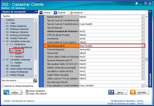The image size is (154, 106).
Task: Click the search magnifier icon beside tipo documento
Action: (35, 81)
